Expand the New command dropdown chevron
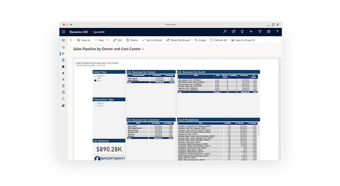This screenshot has height=186, width=340. (108, 40)
